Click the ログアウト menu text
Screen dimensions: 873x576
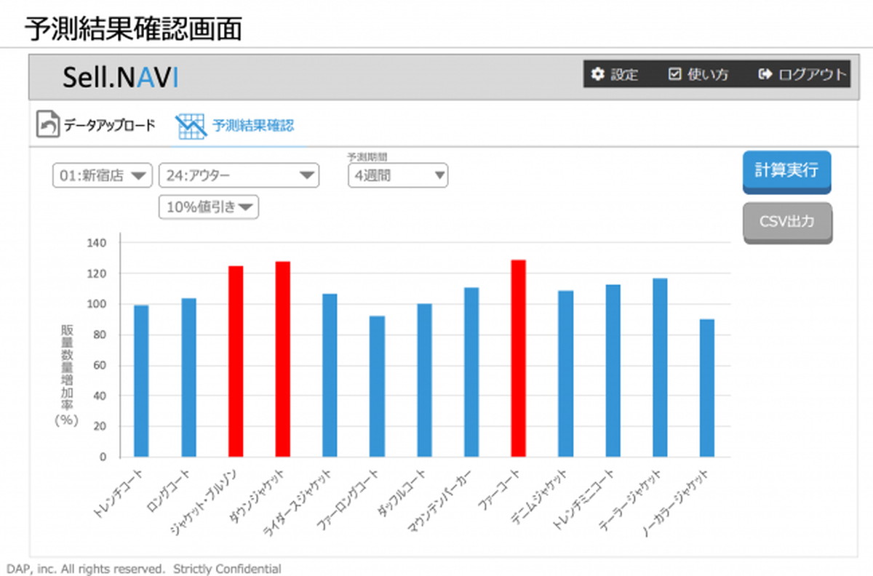(x=812, y=74)
